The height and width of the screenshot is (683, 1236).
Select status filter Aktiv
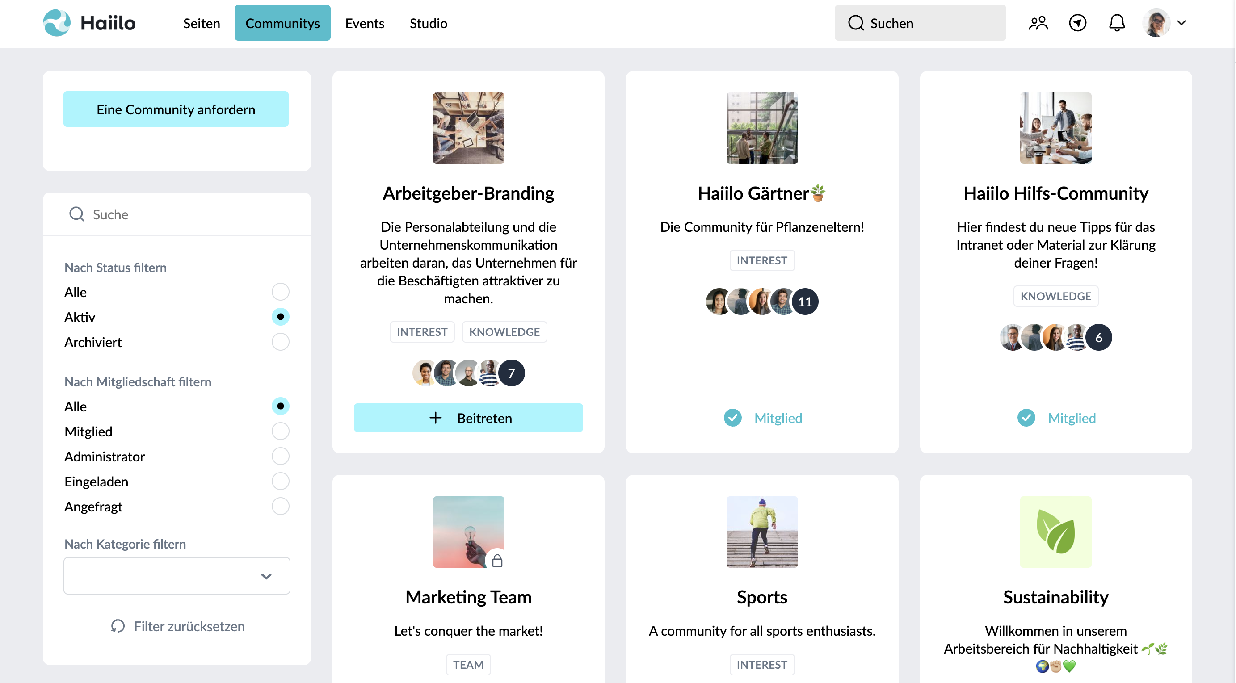click(280, 317)
